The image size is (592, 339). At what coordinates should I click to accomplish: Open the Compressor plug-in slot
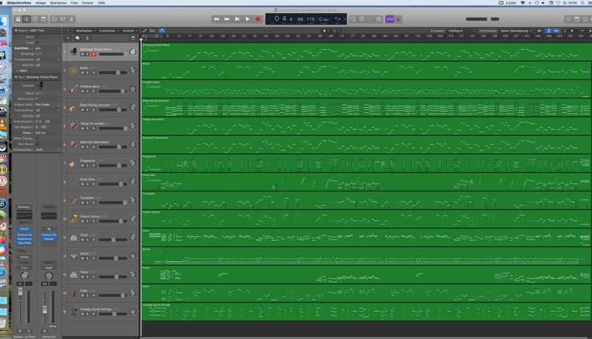[24, 238]
